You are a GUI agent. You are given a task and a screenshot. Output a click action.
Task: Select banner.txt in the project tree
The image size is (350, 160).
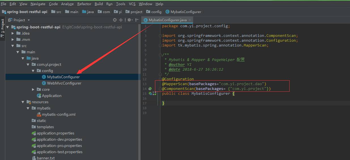[x=46, y=158]
